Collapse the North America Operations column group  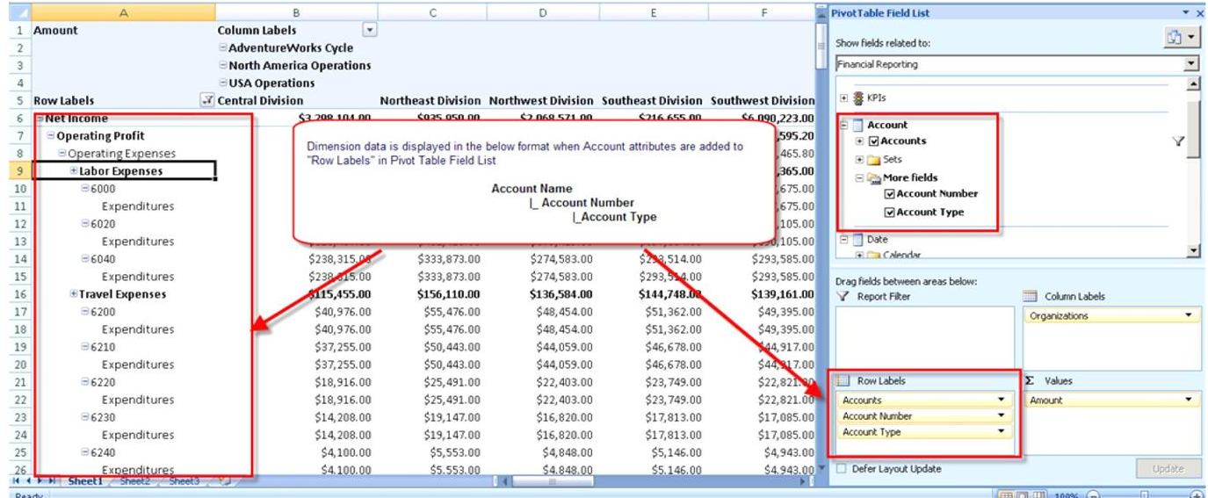click(x=223, y=66)
